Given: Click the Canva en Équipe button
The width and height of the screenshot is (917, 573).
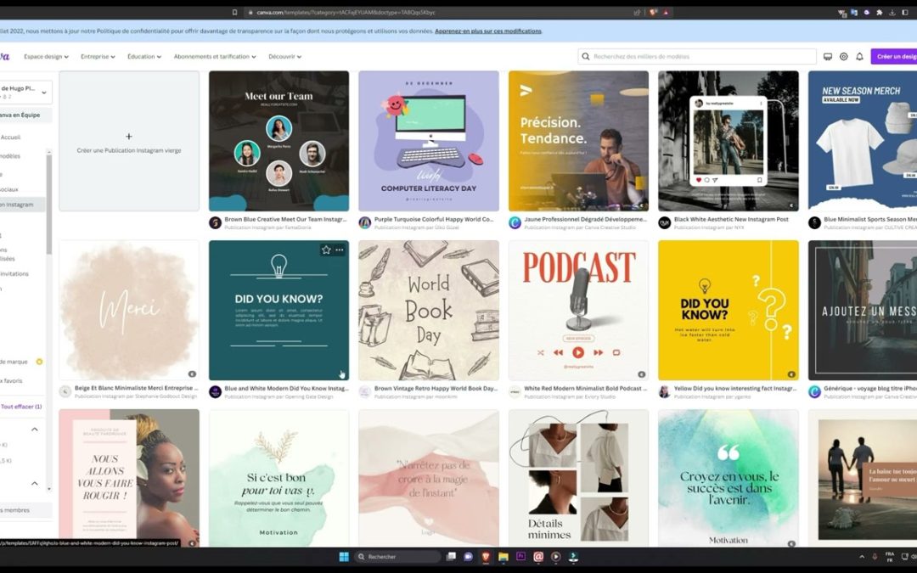Looking at the screenshot, I should (24, 115).
